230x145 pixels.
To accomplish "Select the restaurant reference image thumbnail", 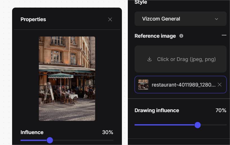I will click(143, 85).
